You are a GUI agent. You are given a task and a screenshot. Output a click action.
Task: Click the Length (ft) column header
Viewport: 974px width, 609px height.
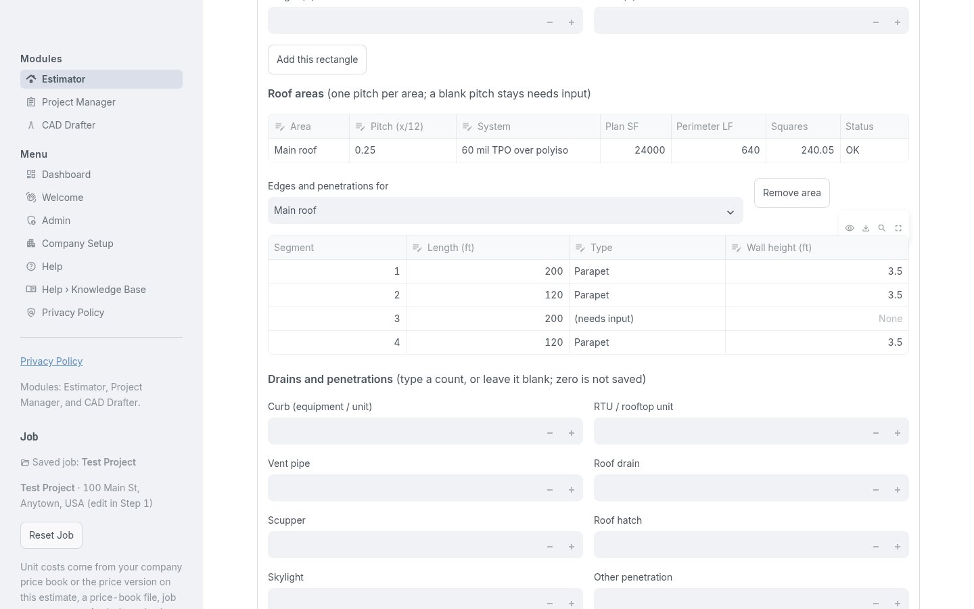pyautogui.click(x=487, y=248)
